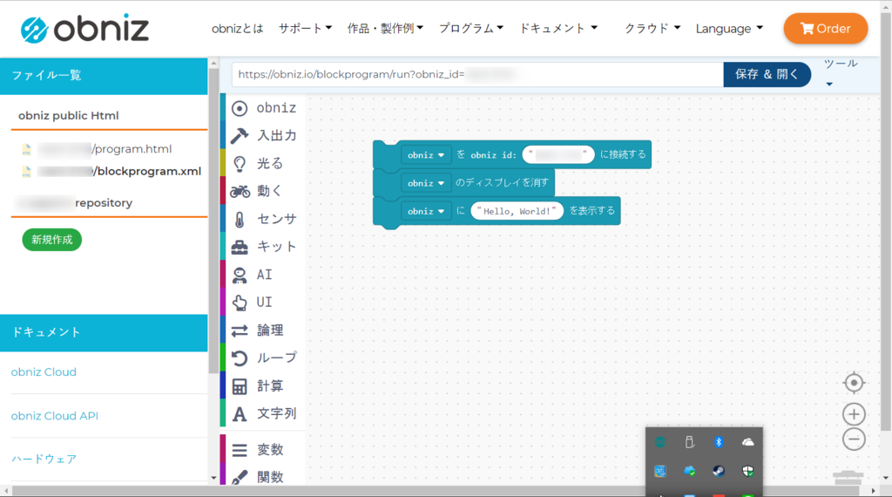The image size is (892, 497).
Task: Open the obnizとは menu item
Action: 237,29
